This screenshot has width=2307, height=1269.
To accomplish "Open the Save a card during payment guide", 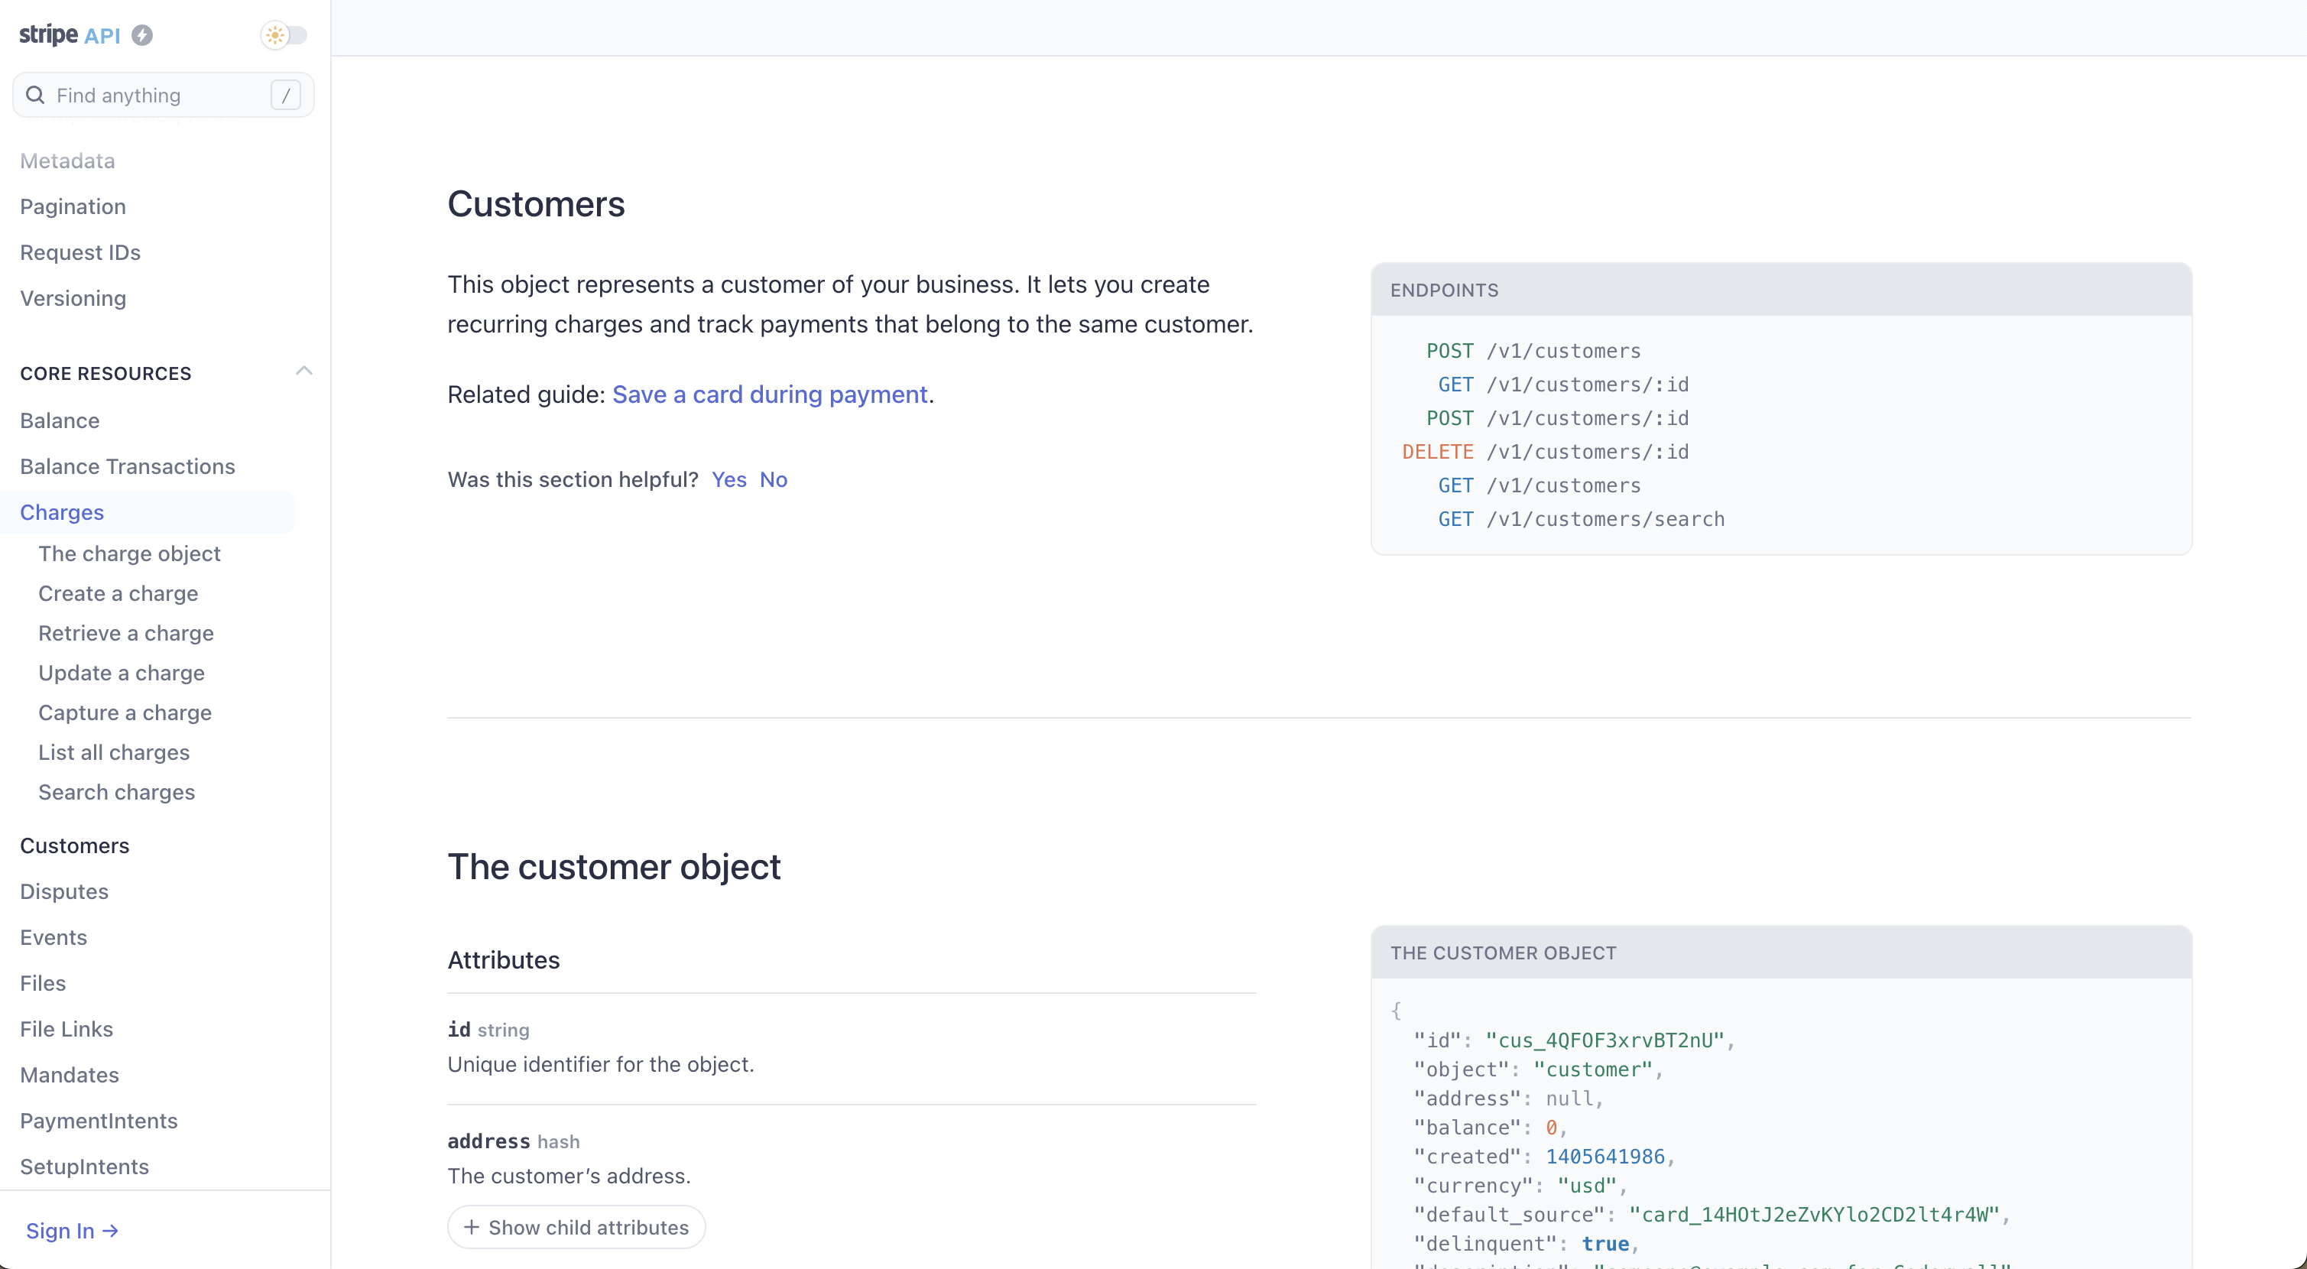I will (769, 395).
